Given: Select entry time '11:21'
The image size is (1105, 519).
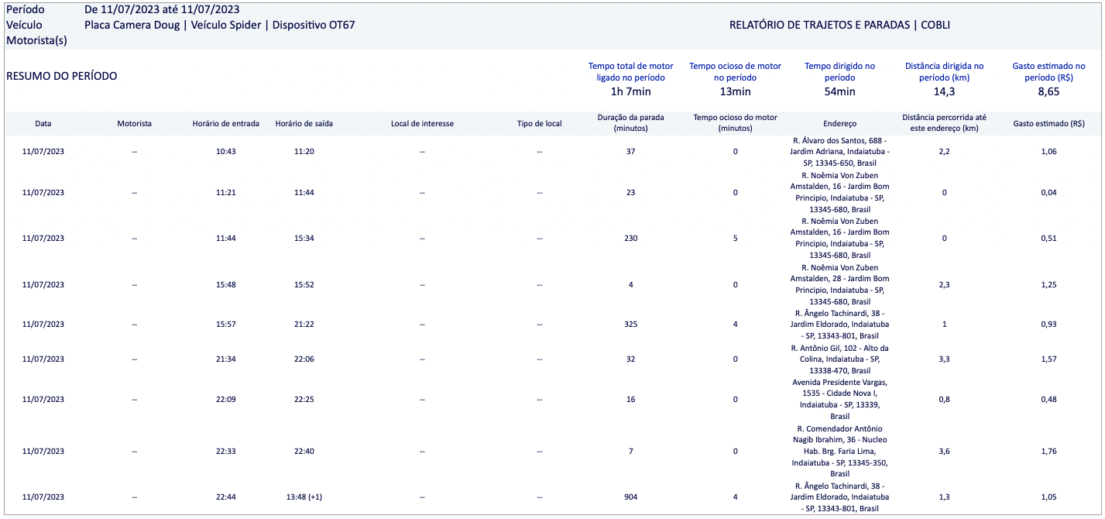Looking at the screenshot, I should coord(226,192).
